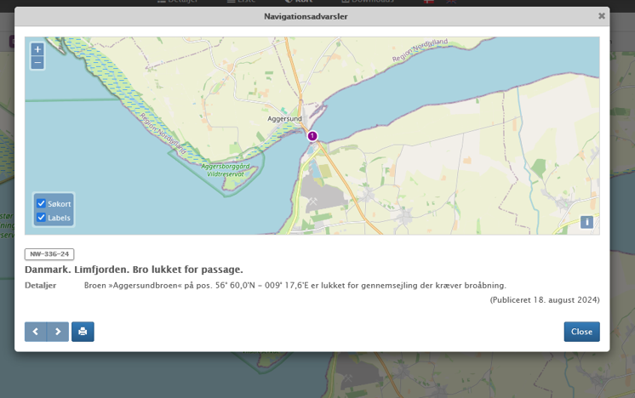Dismiss dialog with the X icon
The width and height of the screenshot is (635, 398).
tap(602, 16)
